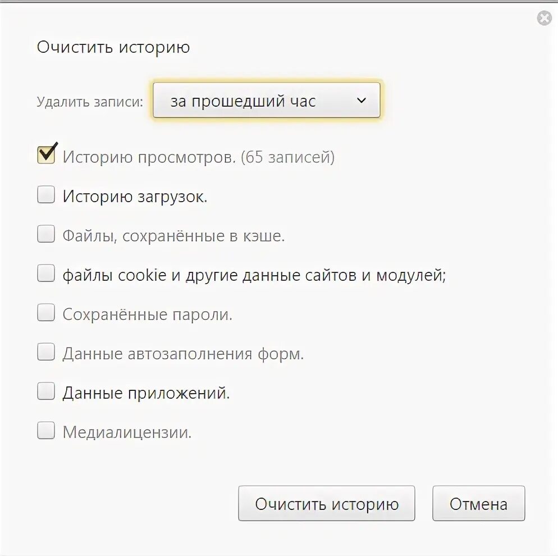Open the 'за прошедший час' time range dropdown
This screenshot has height=556, width=558.
(267, 101)
